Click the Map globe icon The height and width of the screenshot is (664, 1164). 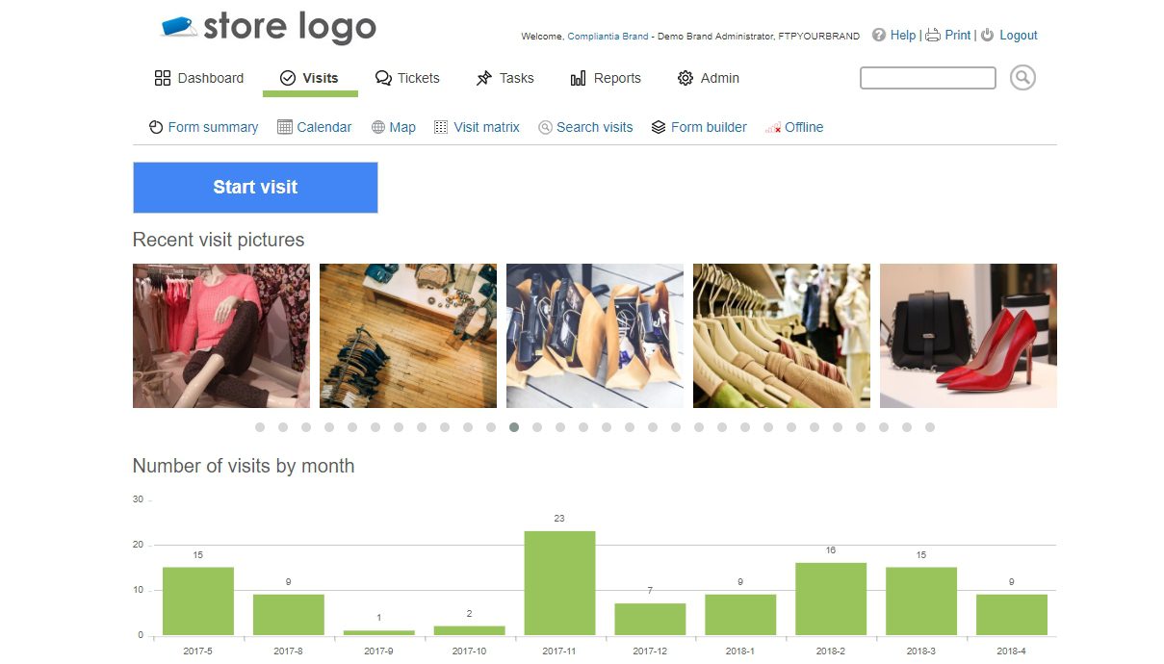coord(378,127)
